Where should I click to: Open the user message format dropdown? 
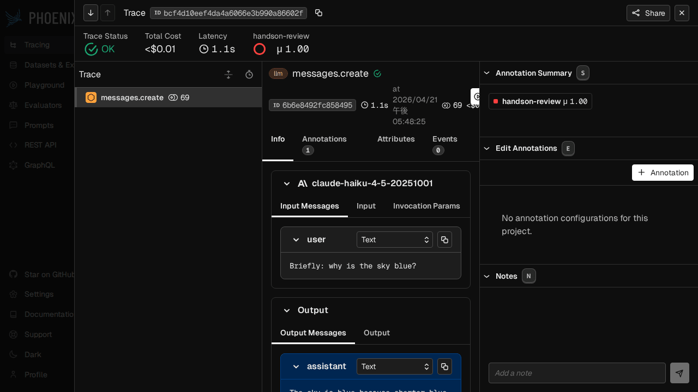pos(394,240)
